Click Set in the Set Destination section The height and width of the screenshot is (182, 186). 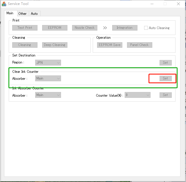pos(165,63)
